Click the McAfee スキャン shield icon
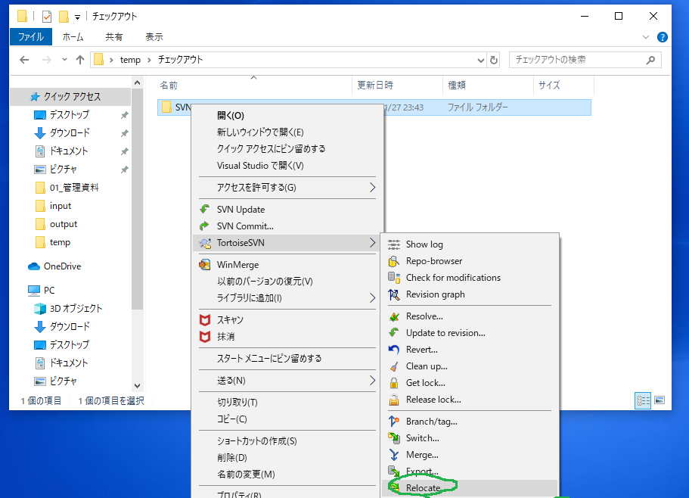689x498 pixels. click(205, 320)
